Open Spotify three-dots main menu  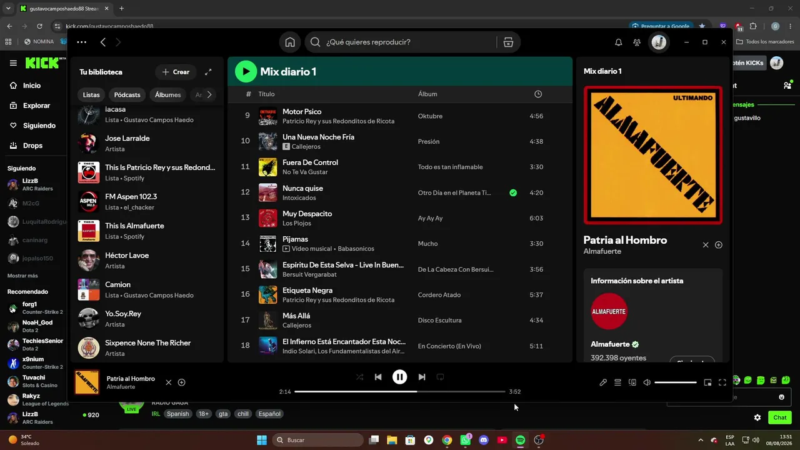(82, 42)
